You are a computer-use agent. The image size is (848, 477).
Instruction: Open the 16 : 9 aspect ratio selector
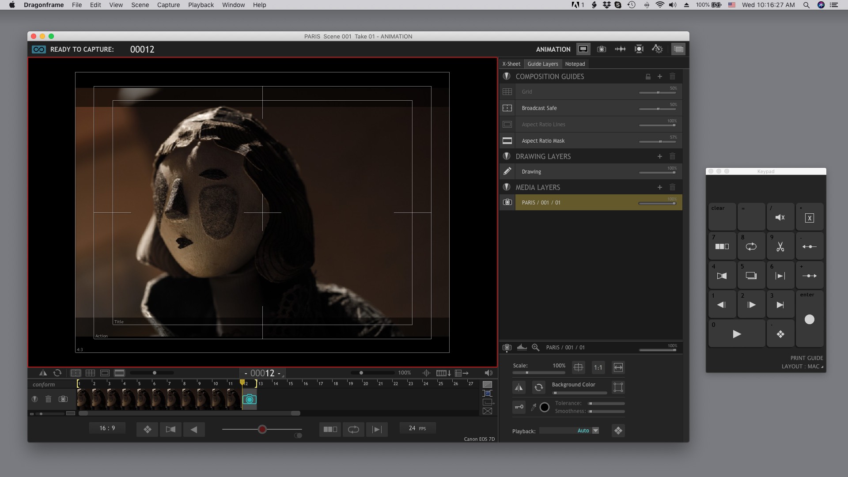click(x=107, y=428)
